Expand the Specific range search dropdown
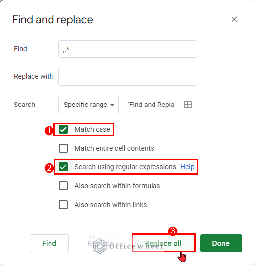 pyautogui.click(x=89, y=105)
